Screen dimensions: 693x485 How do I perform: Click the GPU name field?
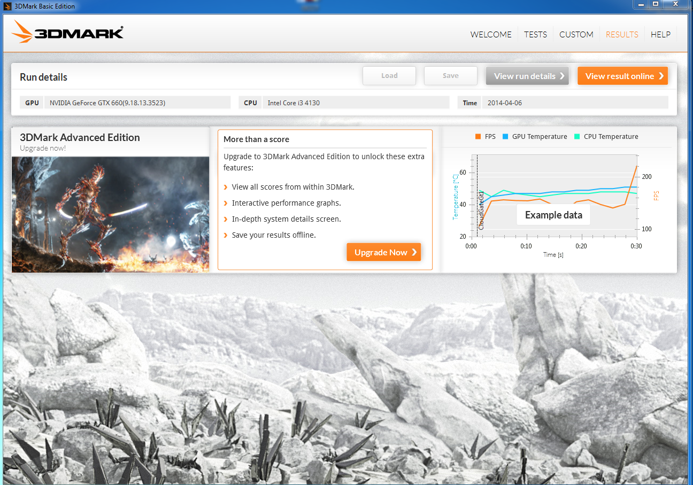[137, 103]
